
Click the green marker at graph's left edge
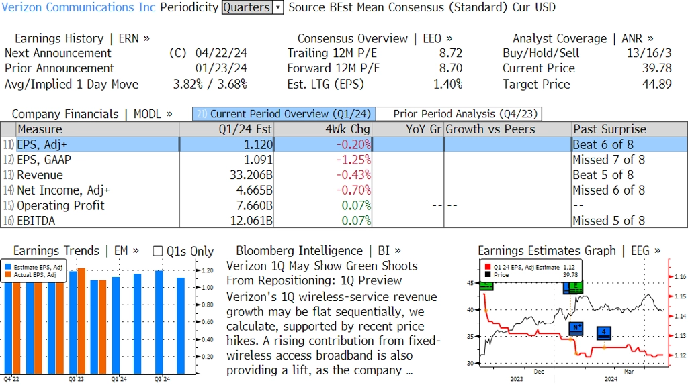click(x=486, y=286)
